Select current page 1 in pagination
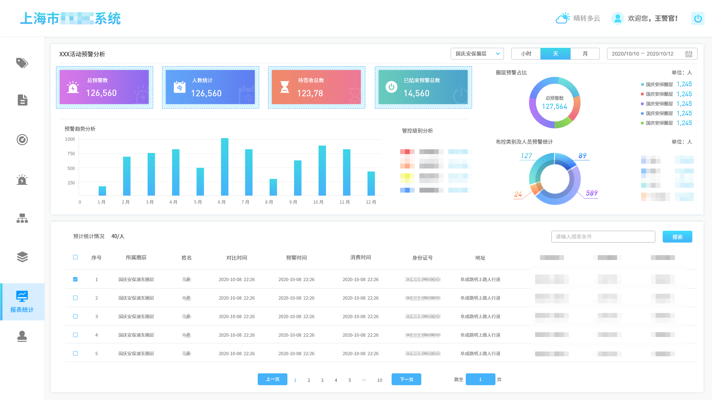 tap(295, 380)
